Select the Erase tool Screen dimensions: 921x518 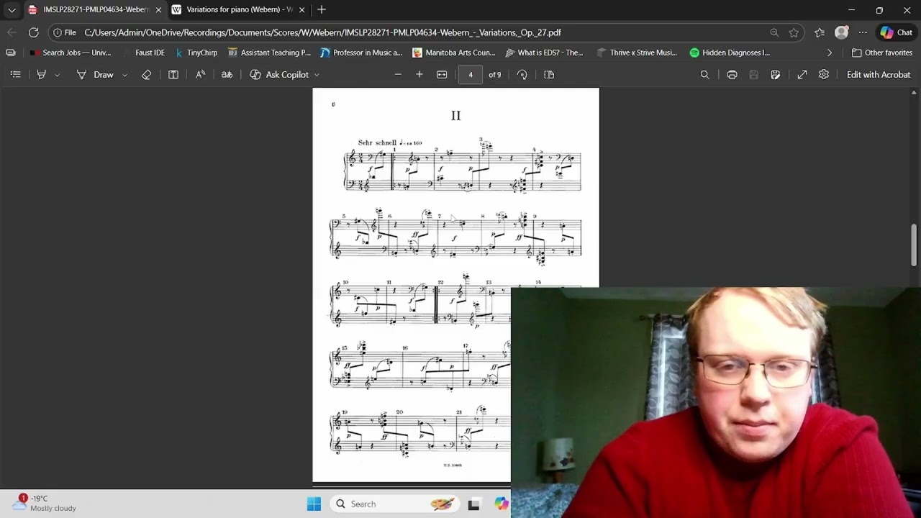pos(146,75)
